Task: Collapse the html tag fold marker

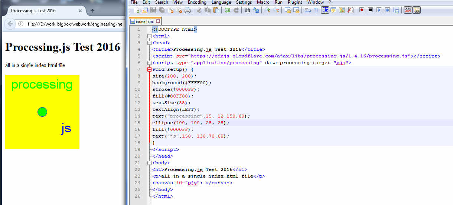Action: [x=149, y=36]
